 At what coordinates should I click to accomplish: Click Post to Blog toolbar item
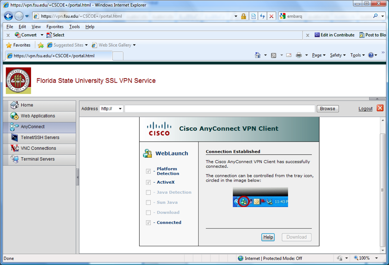[373, 35]
